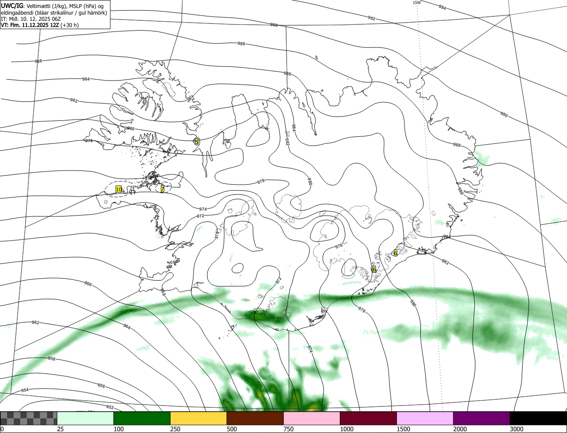
Task: Click the 966 isobar label
Action: click(88, 284)
